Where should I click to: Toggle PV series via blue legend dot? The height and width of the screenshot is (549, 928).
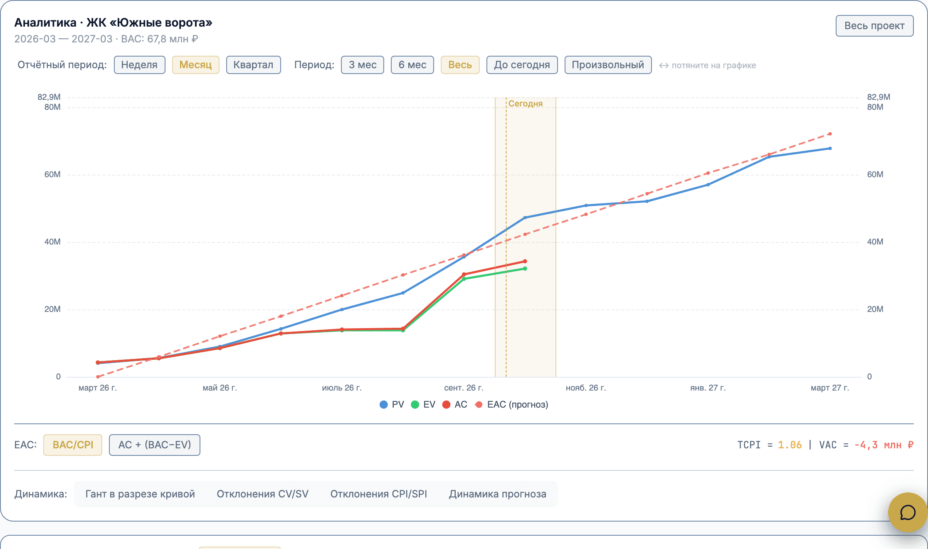pyautogui.click(x=384, y=405)
